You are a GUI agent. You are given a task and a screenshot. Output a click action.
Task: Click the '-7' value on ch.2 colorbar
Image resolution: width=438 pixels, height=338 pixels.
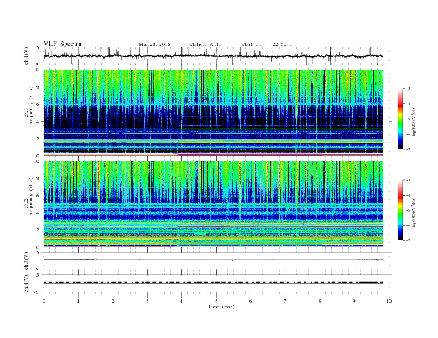pyautogui.click(x=408, y=240)
